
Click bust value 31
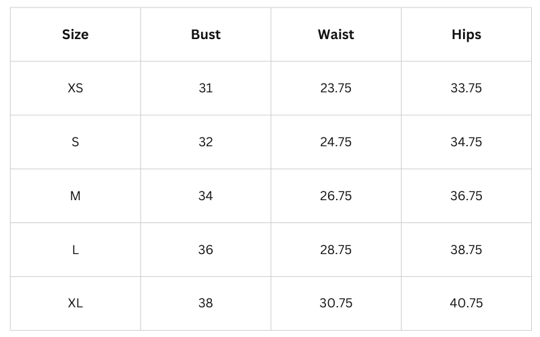pos(206,88)
